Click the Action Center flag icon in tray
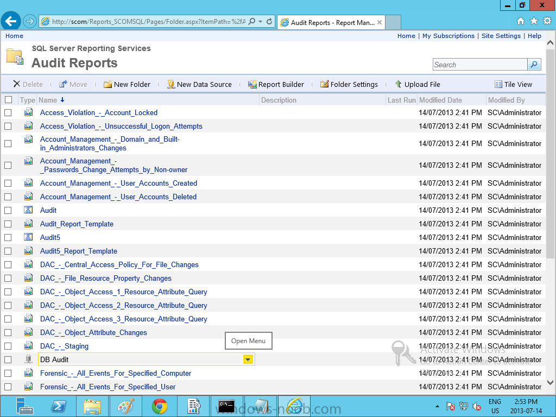 pos(451,406)
